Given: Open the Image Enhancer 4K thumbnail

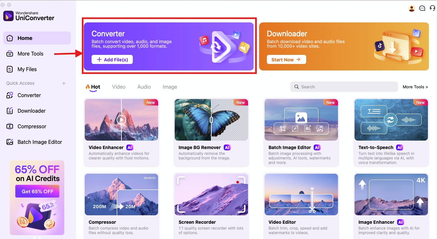Looking at the screenshot, I should (391, 194).
